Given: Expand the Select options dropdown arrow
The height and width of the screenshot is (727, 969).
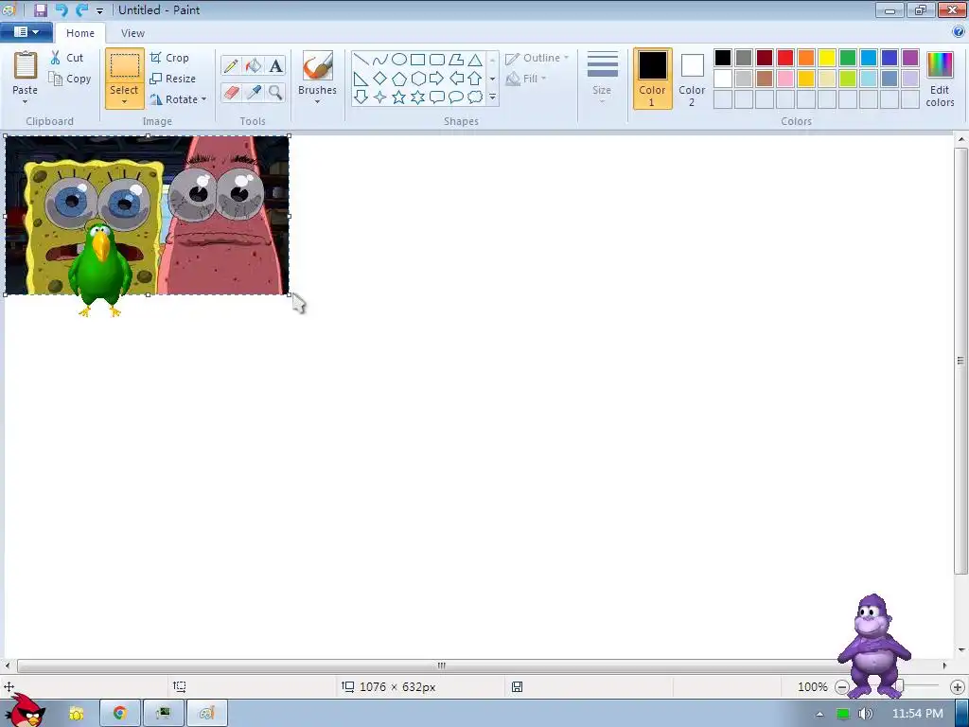Looking at the screenshot, I should pyautogui.click(x=124, y=102).
